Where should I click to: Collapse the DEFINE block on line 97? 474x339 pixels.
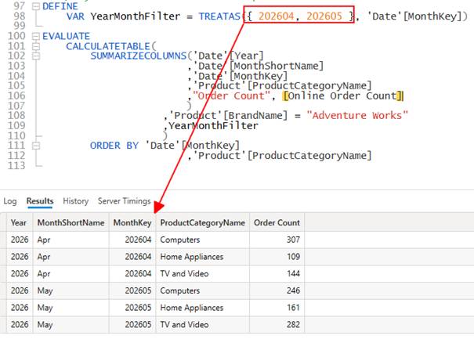pos(36,6)
